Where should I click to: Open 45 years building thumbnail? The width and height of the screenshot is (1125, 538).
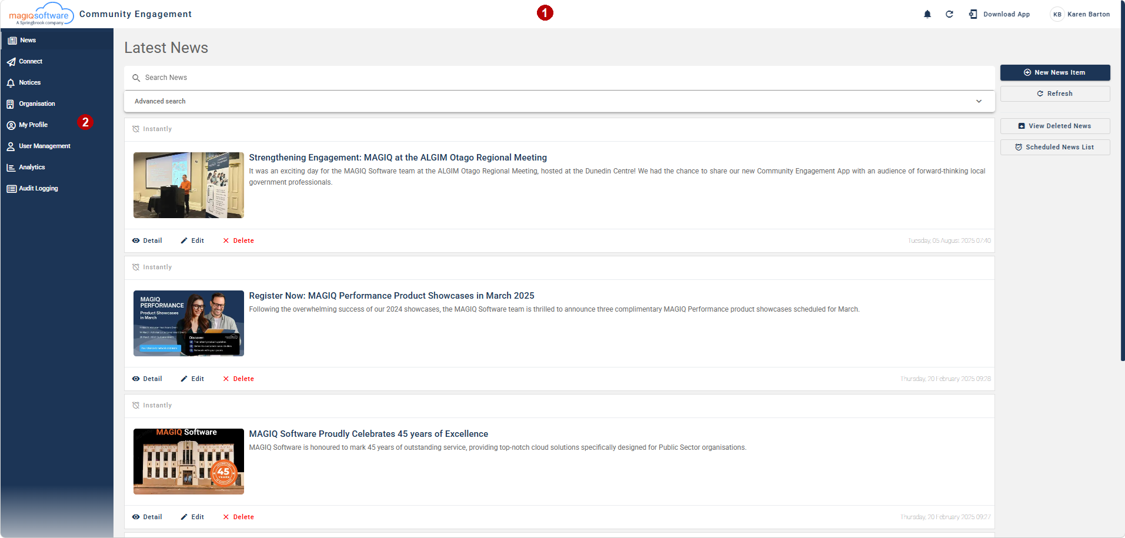(x=188, y=462)
